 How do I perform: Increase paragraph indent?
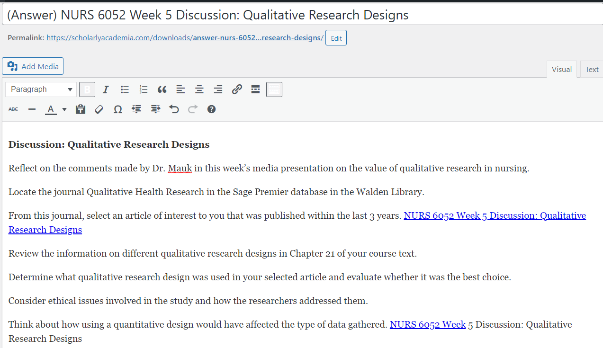click(155, 109)
